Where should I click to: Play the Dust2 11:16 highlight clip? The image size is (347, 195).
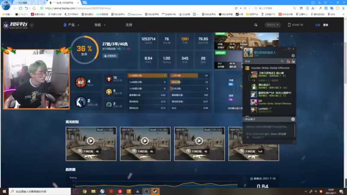click(x=199, y=141)
